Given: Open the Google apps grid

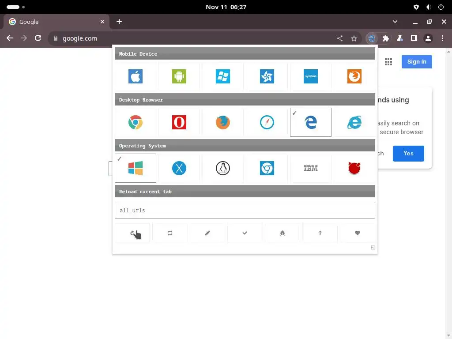Looking at the screenshot, I should click(388, 62).
